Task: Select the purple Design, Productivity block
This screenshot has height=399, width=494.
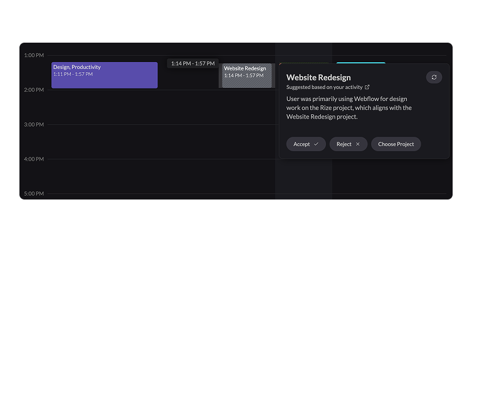Action: (104, 75)
